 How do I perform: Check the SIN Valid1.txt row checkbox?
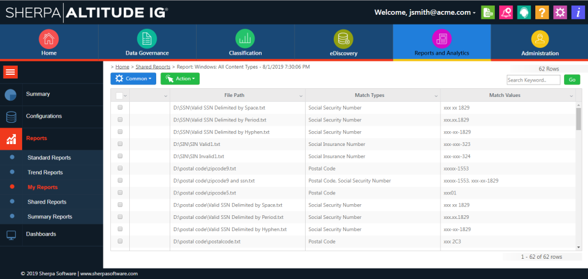click(x=120, y=144)
